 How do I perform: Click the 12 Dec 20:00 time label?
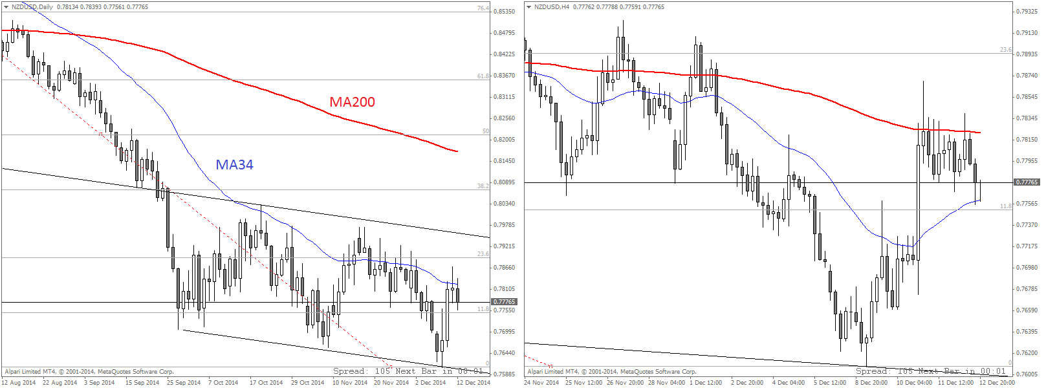tap(997, 383)
